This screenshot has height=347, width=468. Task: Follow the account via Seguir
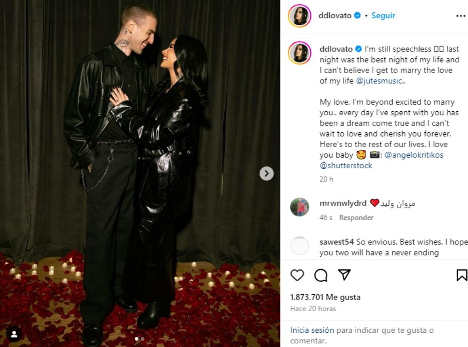pyautogui.click(x=383, y=16)
